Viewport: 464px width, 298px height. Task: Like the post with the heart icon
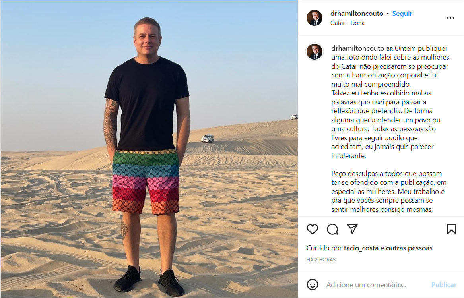pyautogui.click(x=312, y=229)
